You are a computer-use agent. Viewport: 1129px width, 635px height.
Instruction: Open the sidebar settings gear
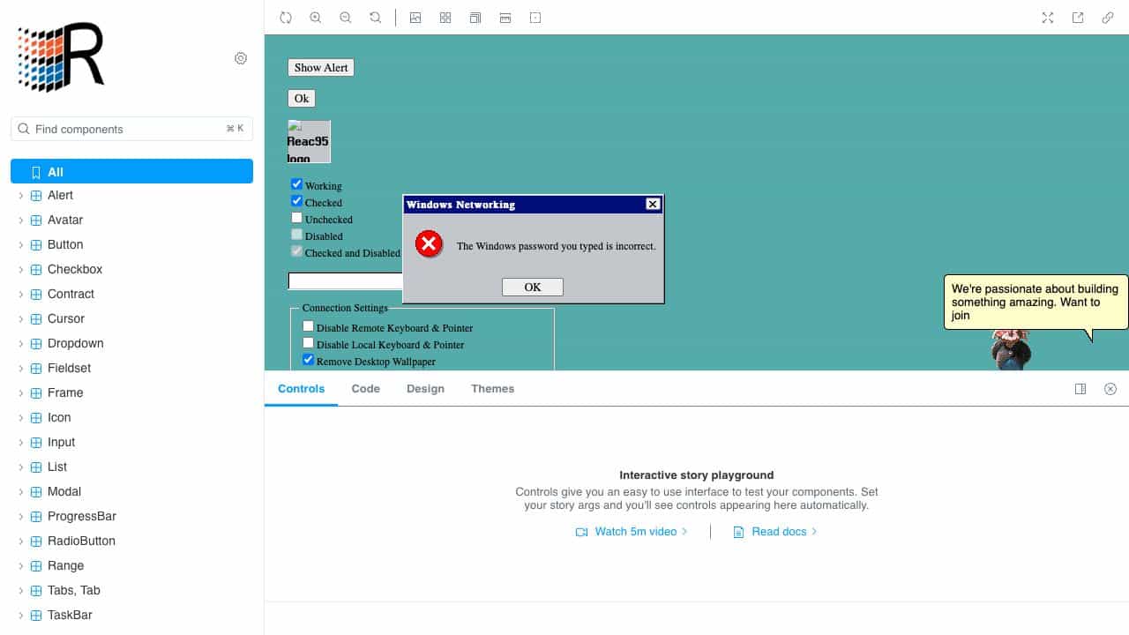[x=241, y=58]
